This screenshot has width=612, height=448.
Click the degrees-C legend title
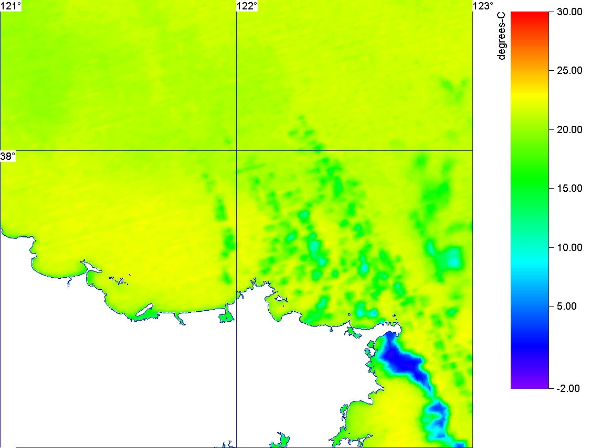[501, 36]
